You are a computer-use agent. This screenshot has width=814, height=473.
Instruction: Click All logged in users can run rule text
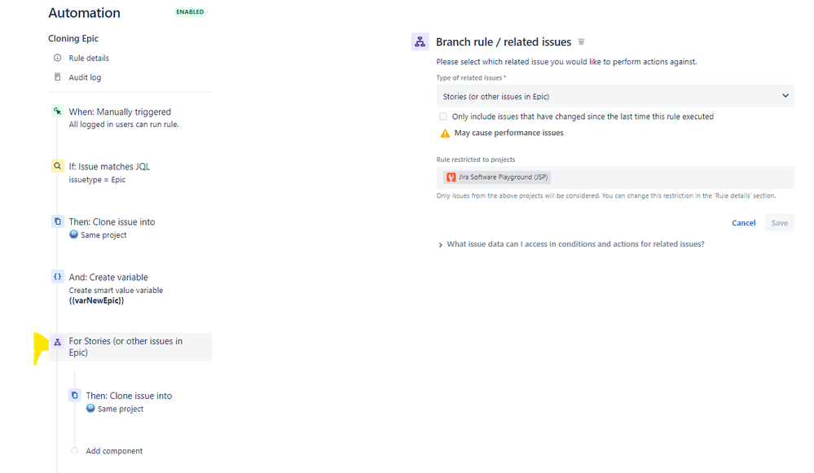click(x=124, y=125)
